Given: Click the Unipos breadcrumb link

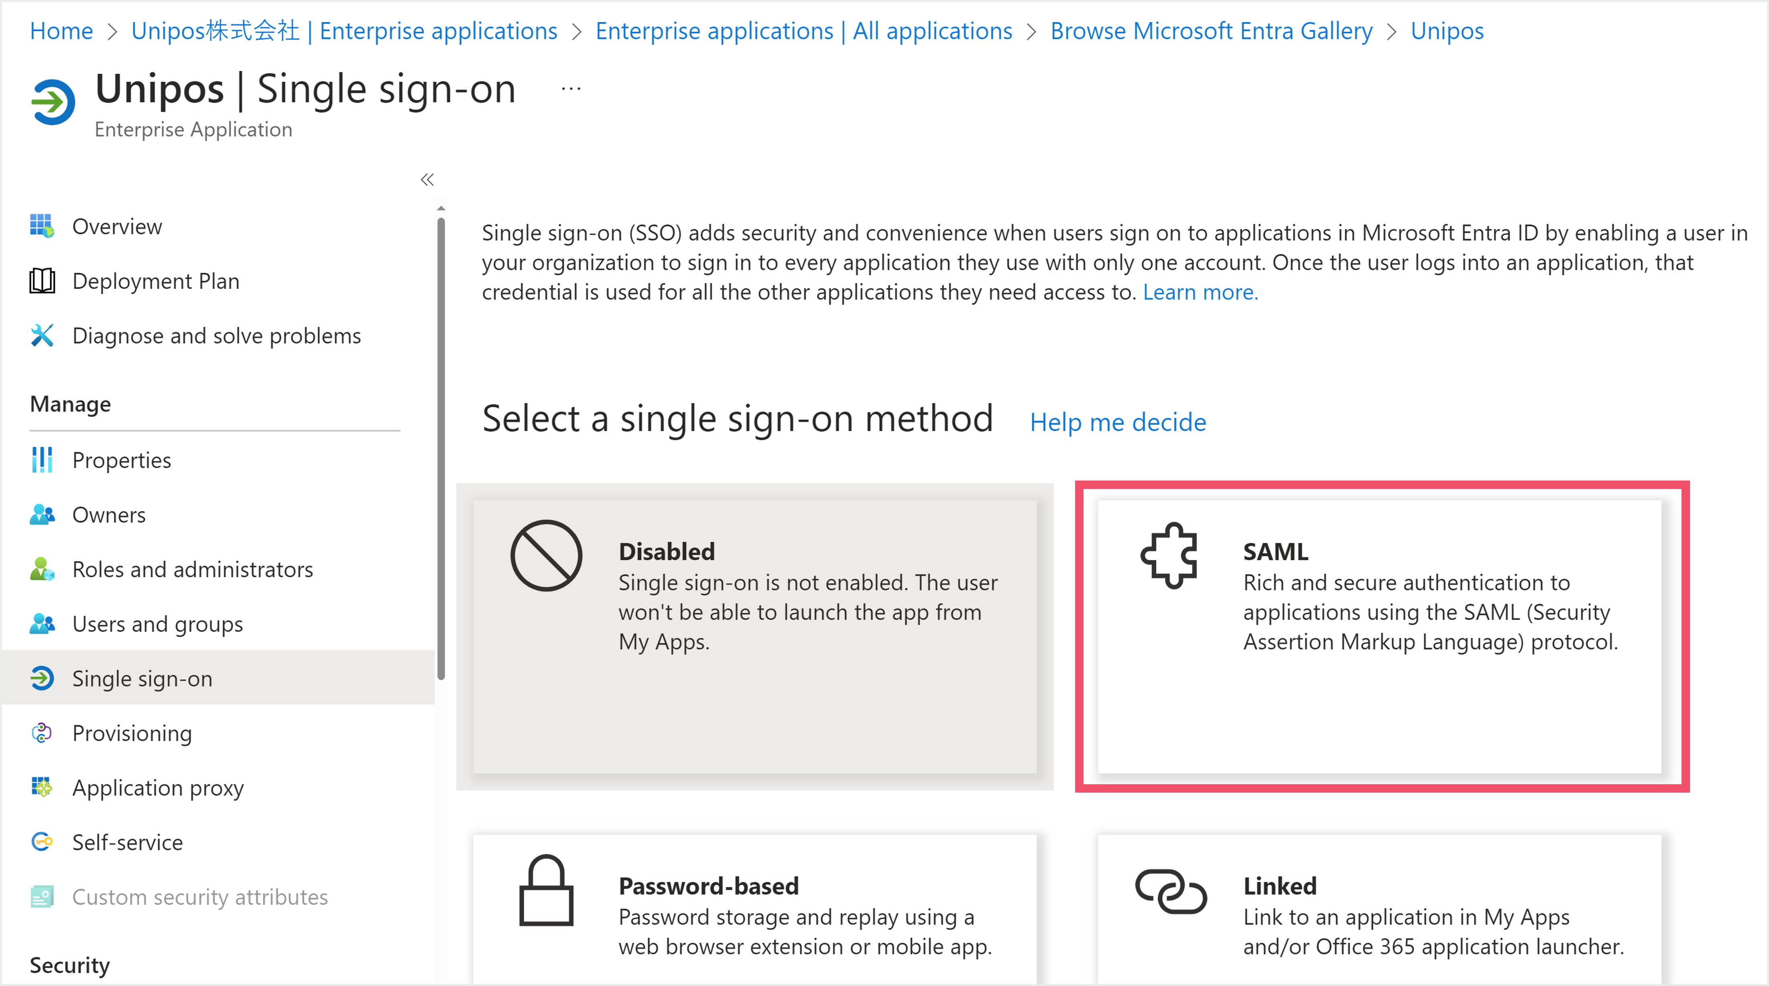Looking at the screenshot, I should [1447, 31].
